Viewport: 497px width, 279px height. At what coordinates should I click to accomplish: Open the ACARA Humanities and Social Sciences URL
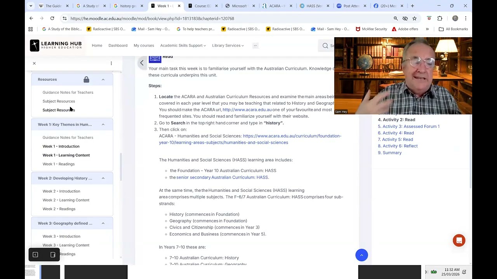tap(250, 139)
